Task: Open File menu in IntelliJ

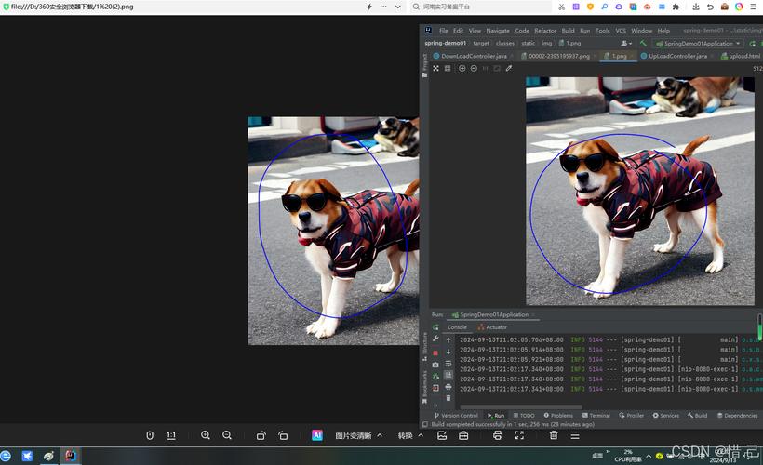Action: (x=443, y=31)
